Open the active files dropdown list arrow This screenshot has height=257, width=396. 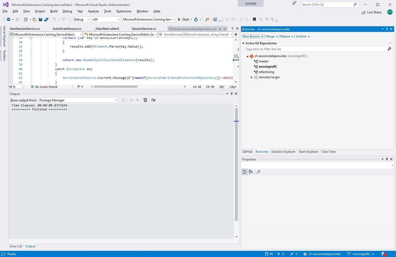pos(233,29)
